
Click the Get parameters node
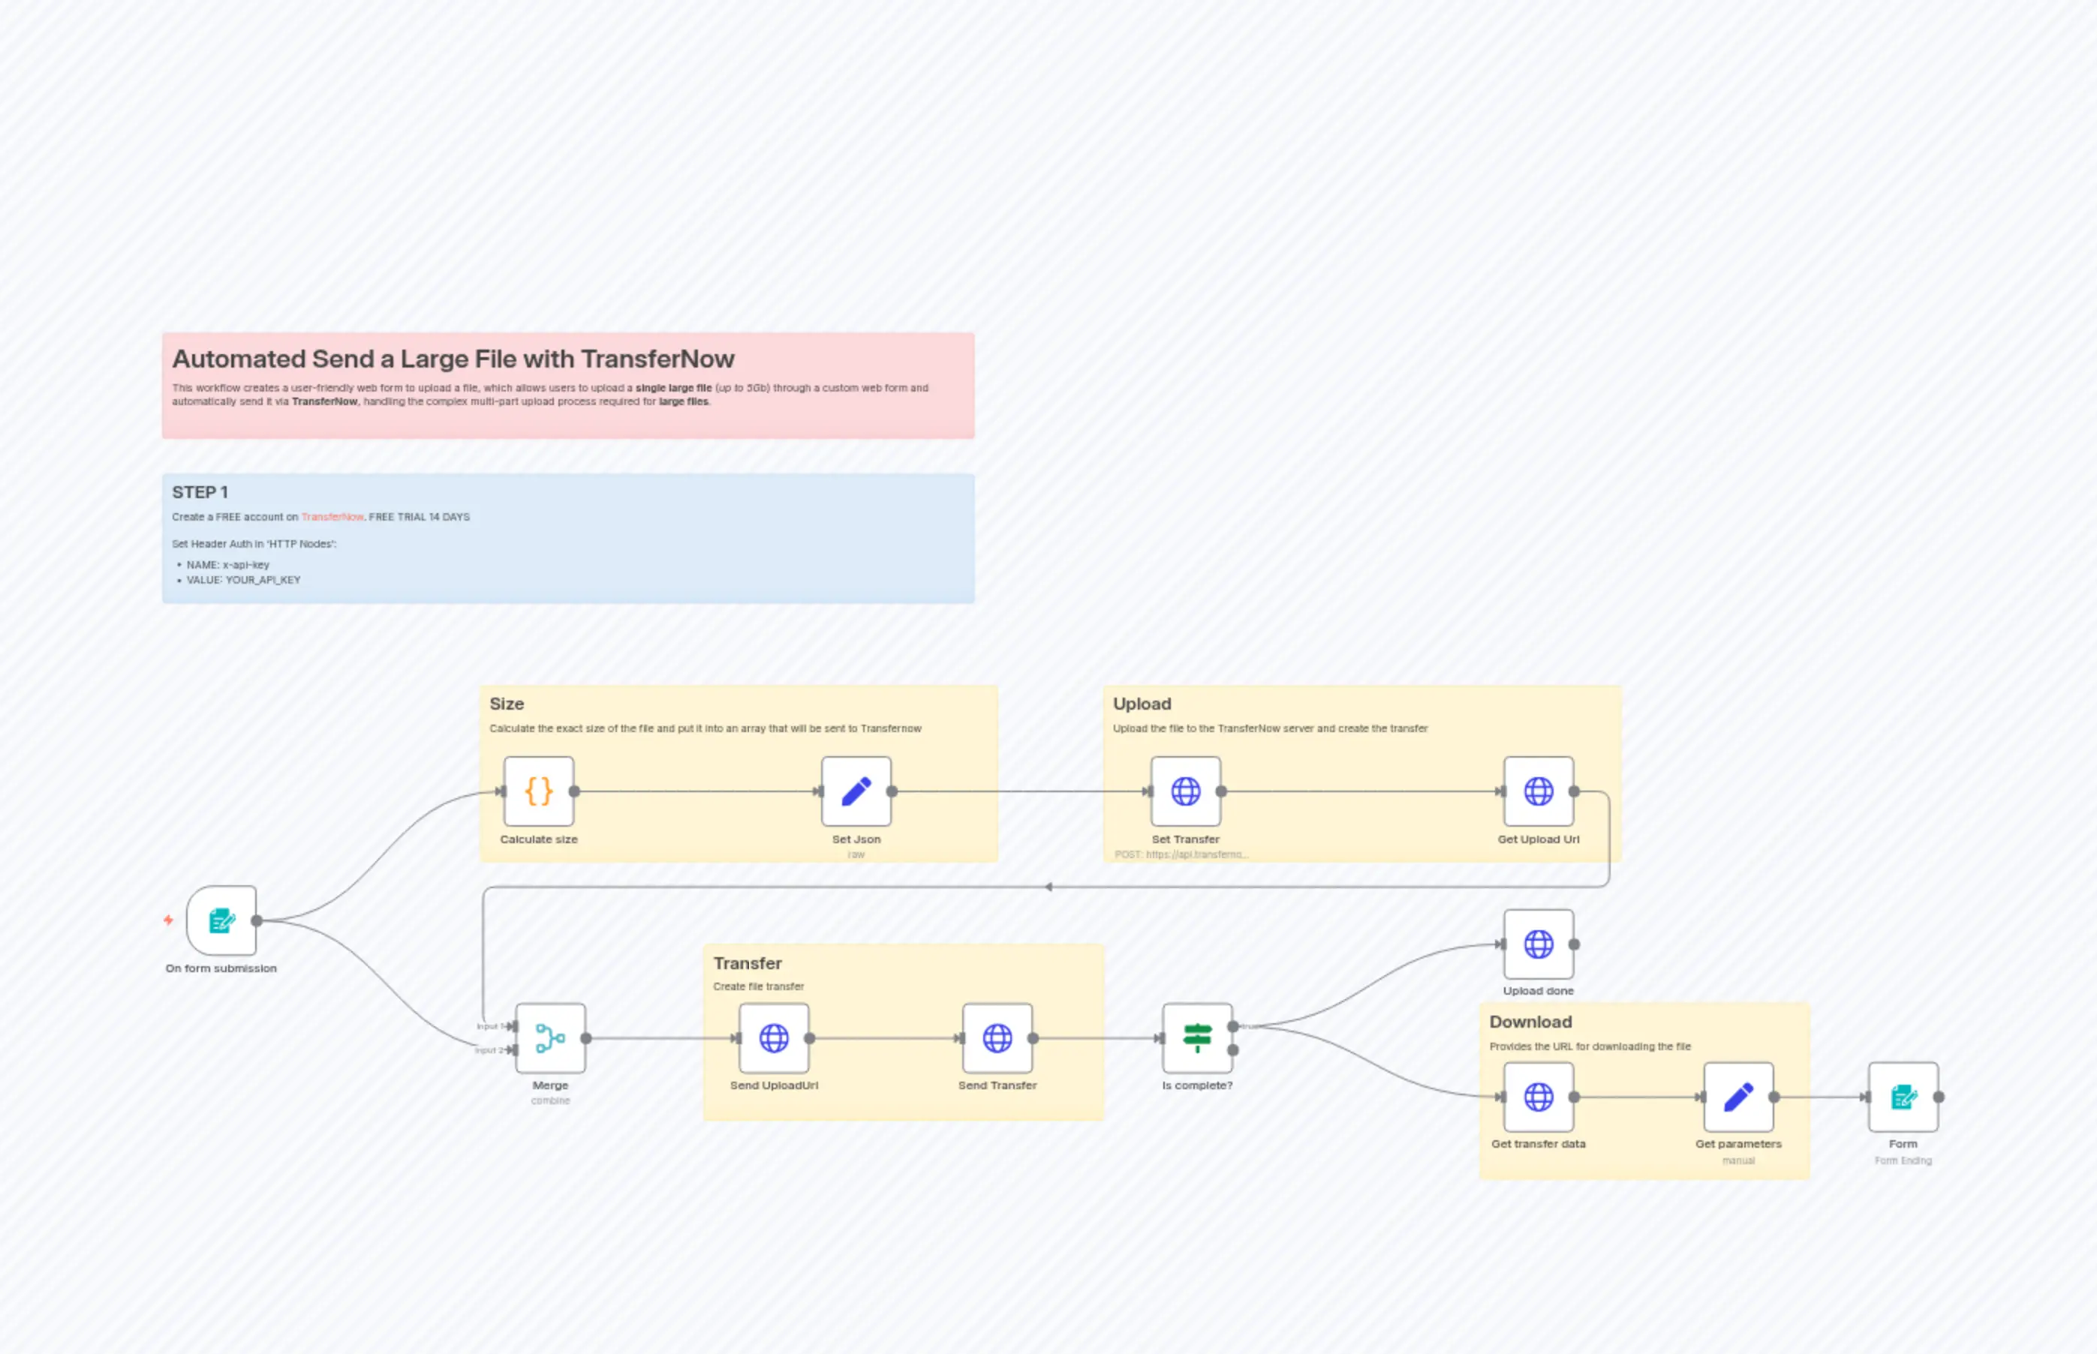coord(1737,1097)
